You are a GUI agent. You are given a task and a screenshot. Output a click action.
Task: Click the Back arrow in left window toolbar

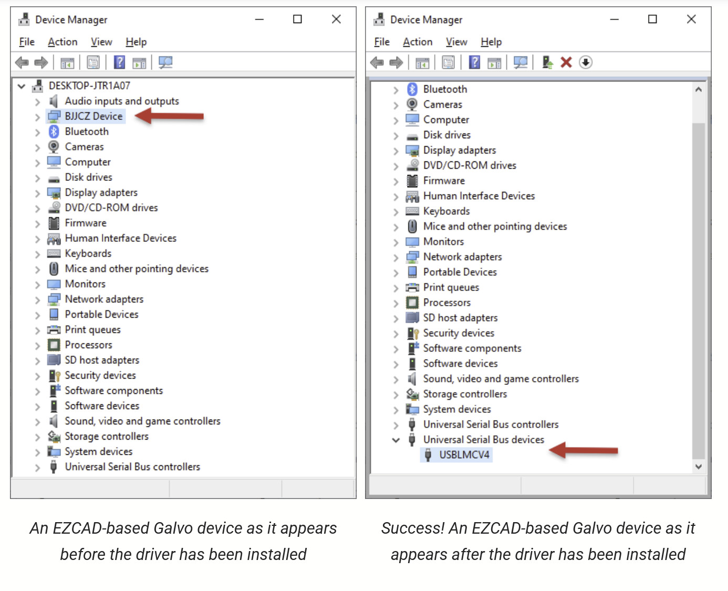tap(22, 63)
